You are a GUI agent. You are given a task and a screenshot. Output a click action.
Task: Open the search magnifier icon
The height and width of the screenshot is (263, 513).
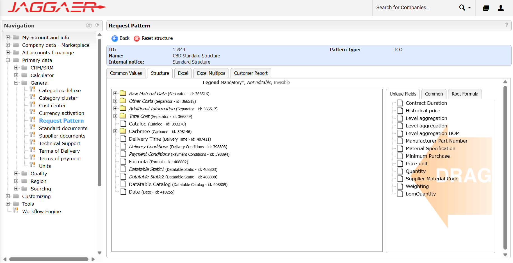pyautogui.click(x=462, y=8)
